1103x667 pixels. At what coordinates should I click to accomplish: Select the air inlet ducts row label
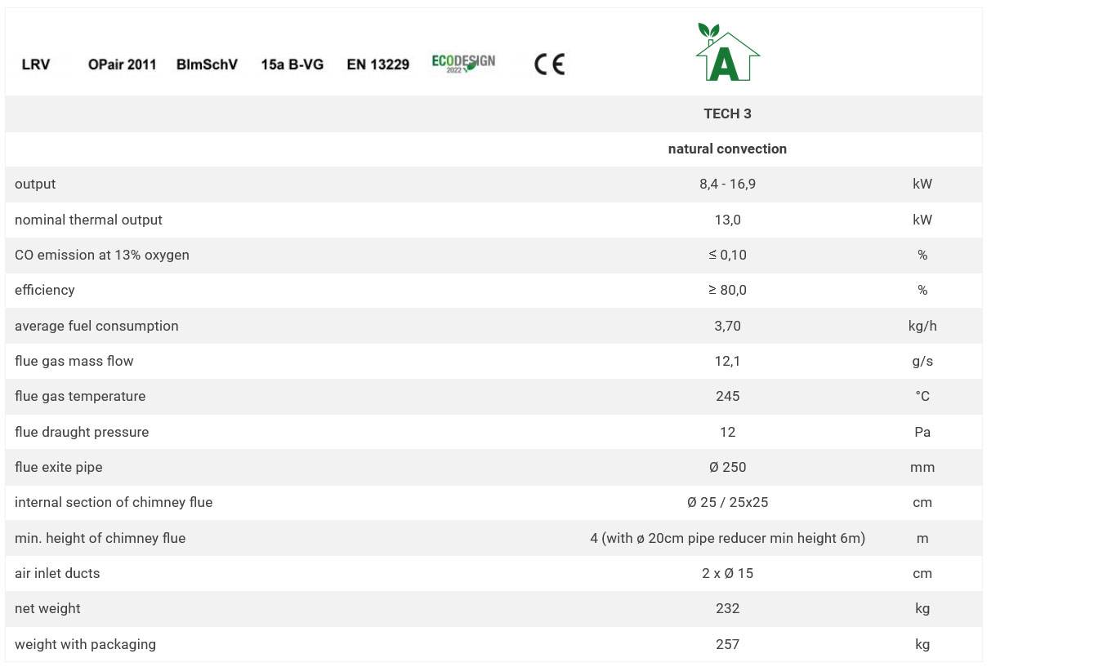coord(57,573)
